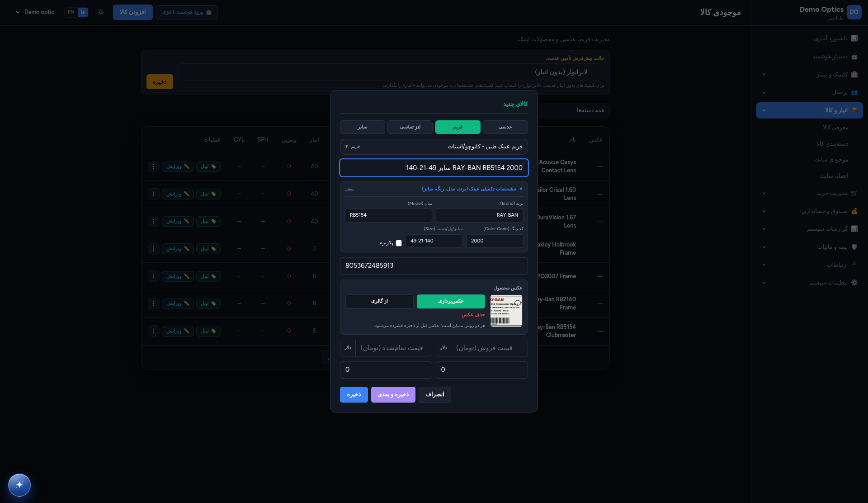
Task: Collapse the warehouse and goods sidebar section
Action: pyautogui.click(x=810, y=110)
